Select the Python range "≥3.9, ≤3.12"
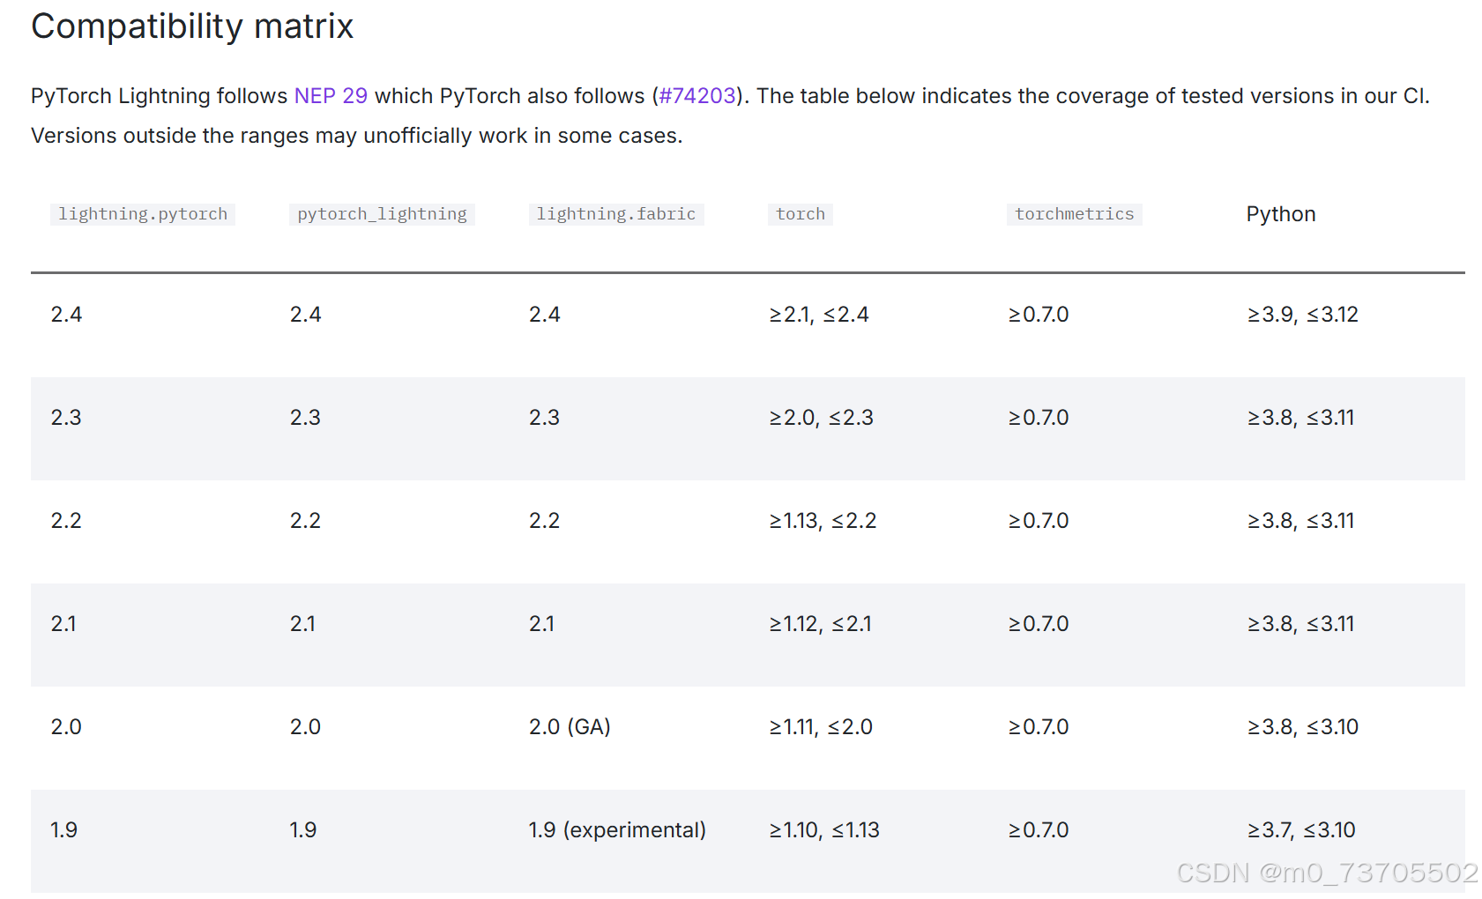Viewport: 1482px width, 899px height. [1303, 315]
